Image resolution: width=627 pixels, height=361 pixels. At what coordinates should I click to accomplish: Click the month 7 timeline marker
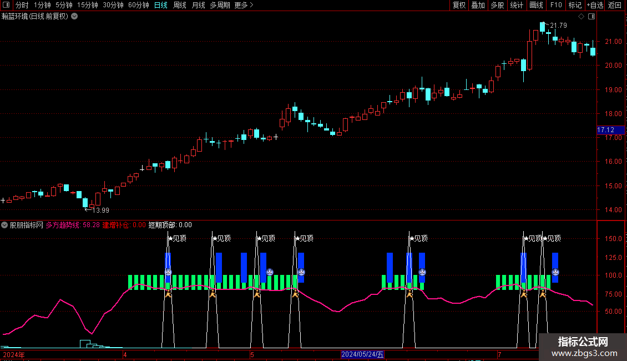499,354
